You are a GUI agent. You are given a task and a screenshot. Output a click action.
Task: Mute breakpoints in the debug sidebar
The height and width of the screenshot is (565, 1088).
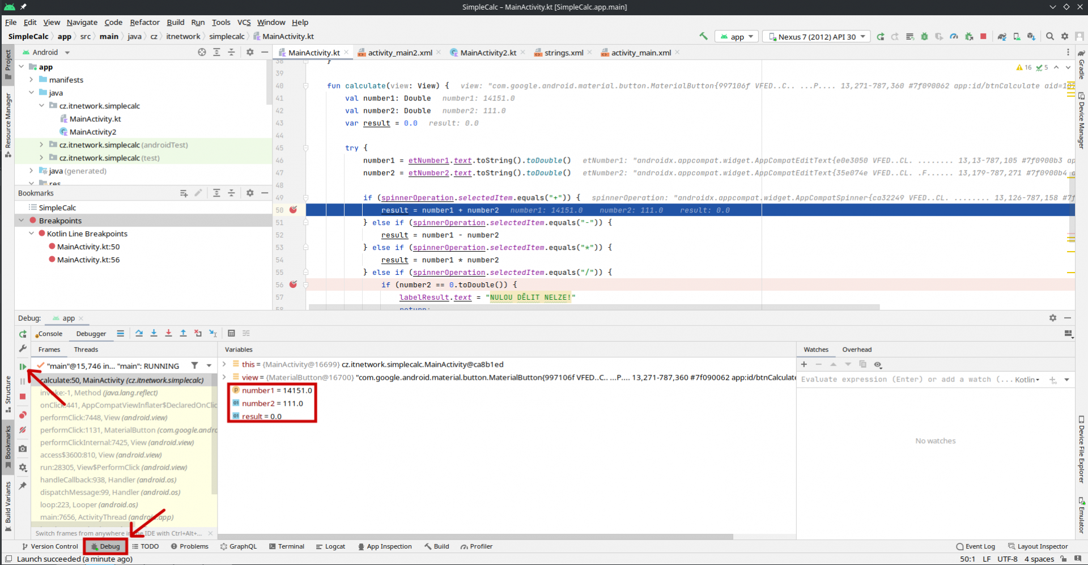tap(23, 430)
